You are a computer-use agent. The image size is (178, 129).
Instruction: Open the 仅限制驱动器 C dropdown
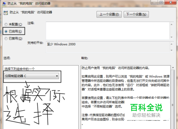[32, 76]
